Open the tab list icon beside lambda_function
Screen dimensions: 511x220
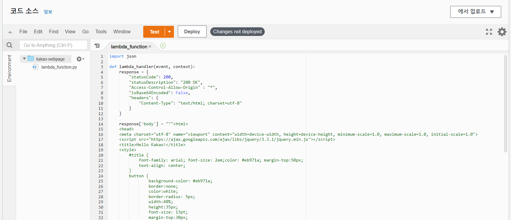click(97, 46)
